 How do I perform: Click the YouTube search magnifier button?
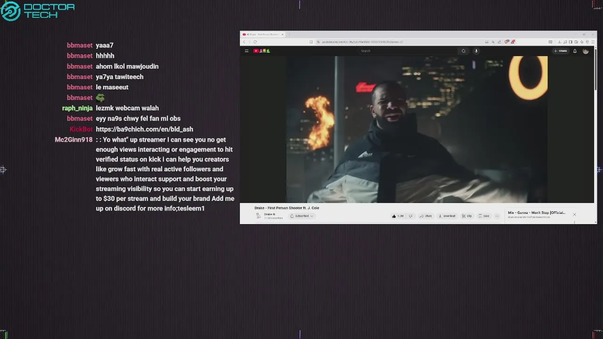464,51
